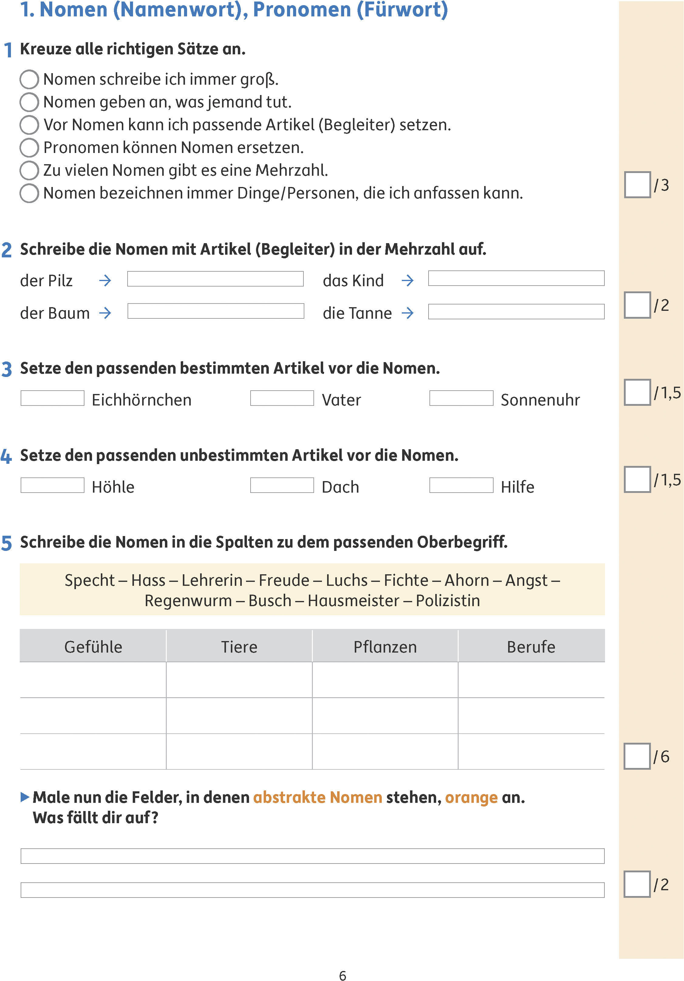The height and width of the screenshot is (981, 684).
Task: Click the word 'Hausmeister' in the word box
Action: click(354, 600)
